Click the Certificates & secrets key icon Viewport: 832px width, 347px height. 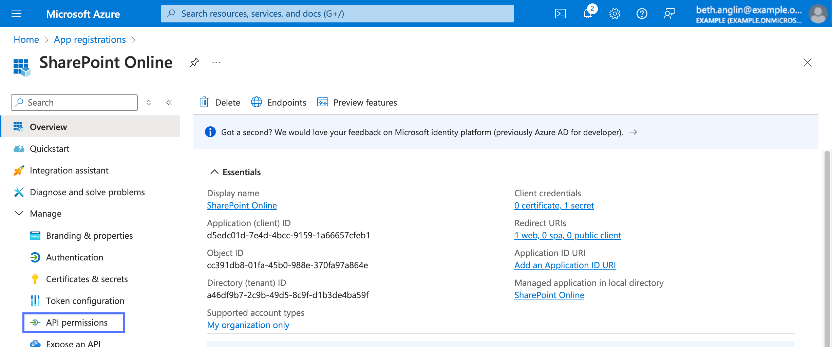point(35,279)
